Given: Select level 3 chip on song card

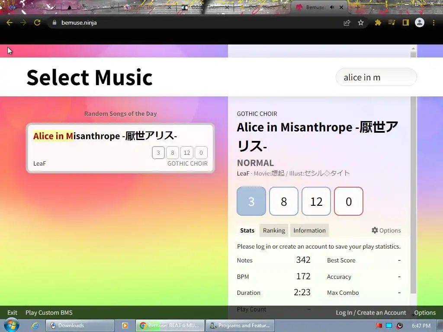Looking at the screenshot, I should pyautogui.click(x=158, y=153).
